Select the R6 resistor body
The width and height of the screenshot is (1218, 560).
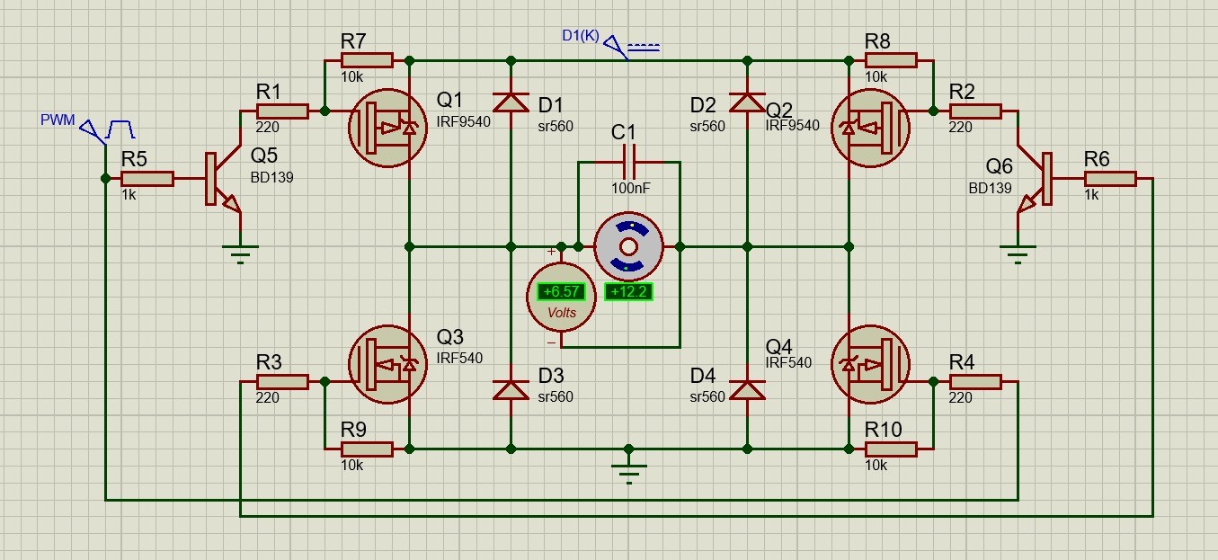coord(1109,179)
